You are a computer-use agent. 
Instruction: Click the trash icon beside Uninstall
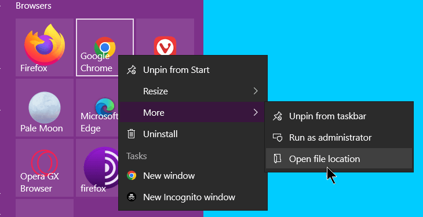(x=132, y=134)
